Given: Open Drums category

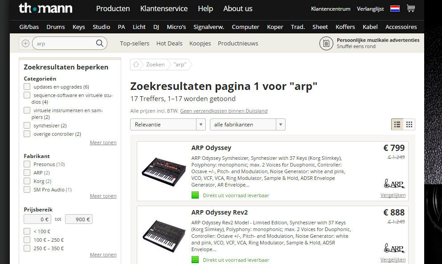Looking at the screenshot, I should click(56, 27).
